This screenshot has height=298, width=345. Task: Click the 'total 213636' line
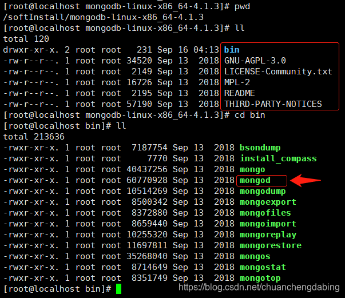(x=34, y=137)
